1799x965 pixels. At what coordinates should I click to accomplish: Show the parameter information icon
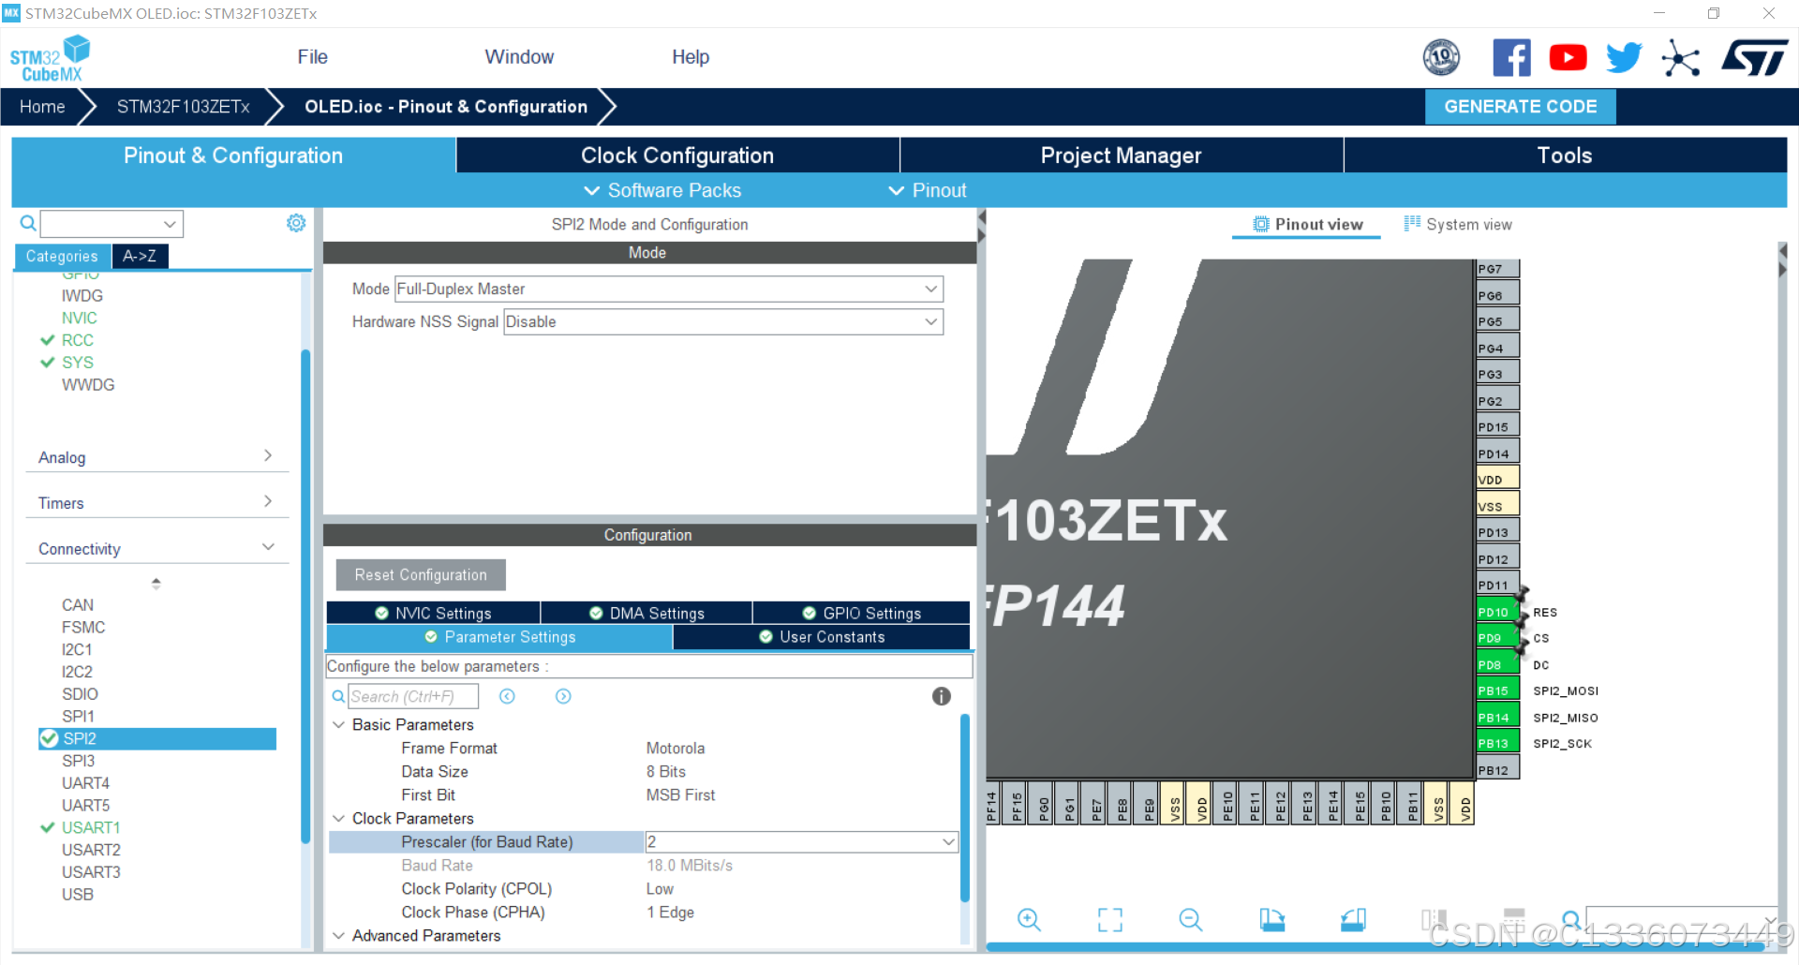(x=942, y=696)
